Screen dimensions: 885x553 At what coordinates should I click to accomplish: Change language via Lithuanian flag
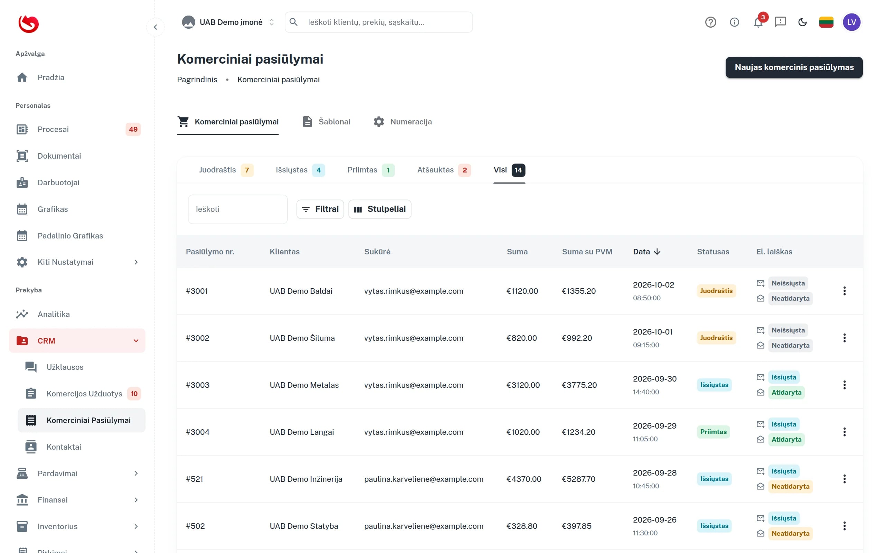[826, 22]
